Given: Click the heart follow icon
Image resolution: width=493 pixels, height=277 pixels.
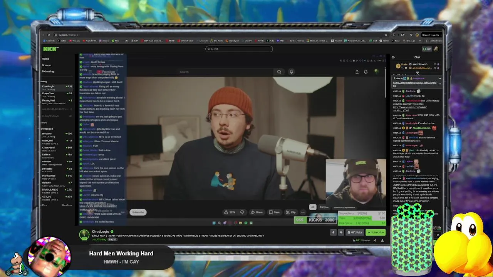Looking at the screenshot, I should pos(341,232).
